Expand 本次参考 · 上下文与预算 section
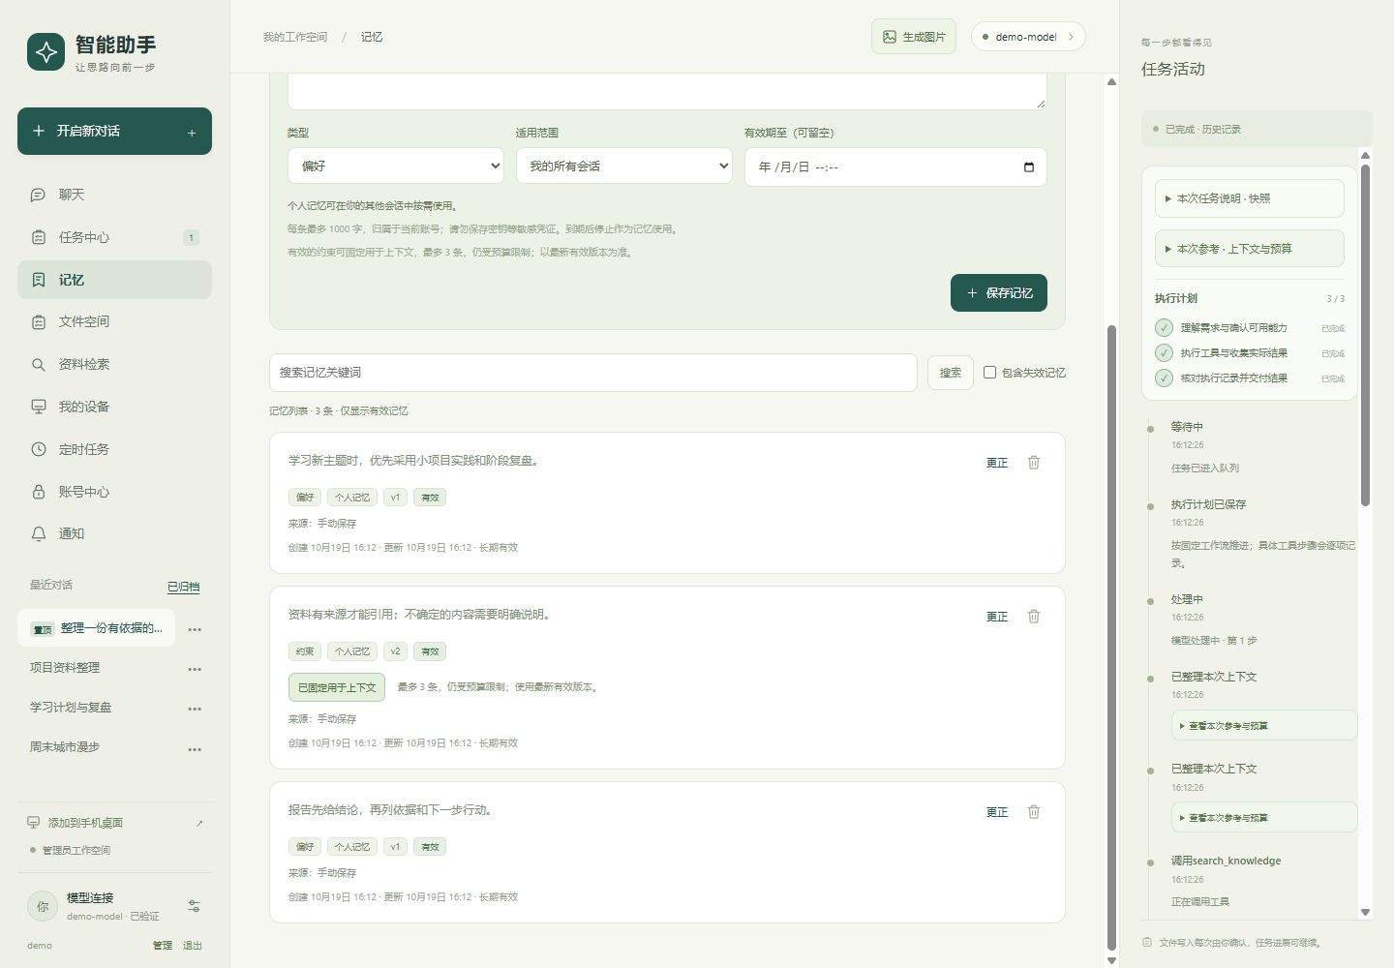 pyautogui.click(x=1249, y=249)
